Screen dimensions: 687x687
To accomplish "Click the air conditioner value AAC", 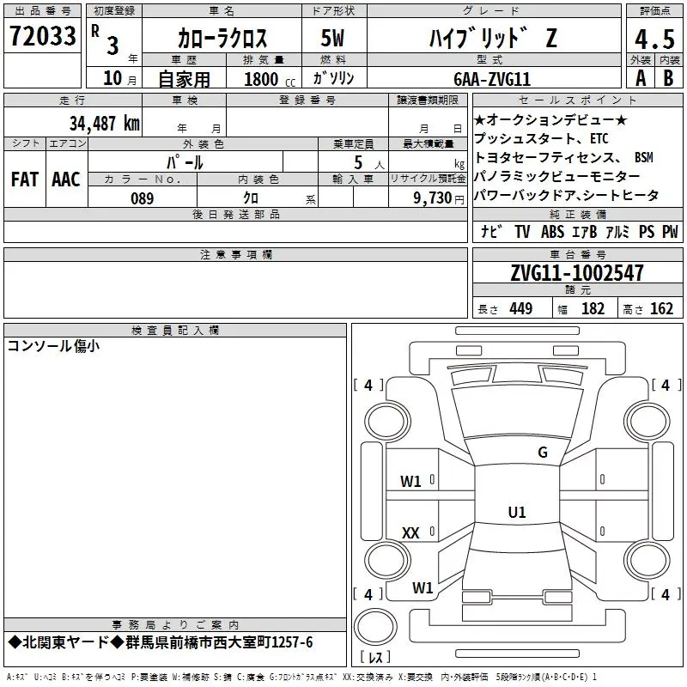I will pos(66,179).
